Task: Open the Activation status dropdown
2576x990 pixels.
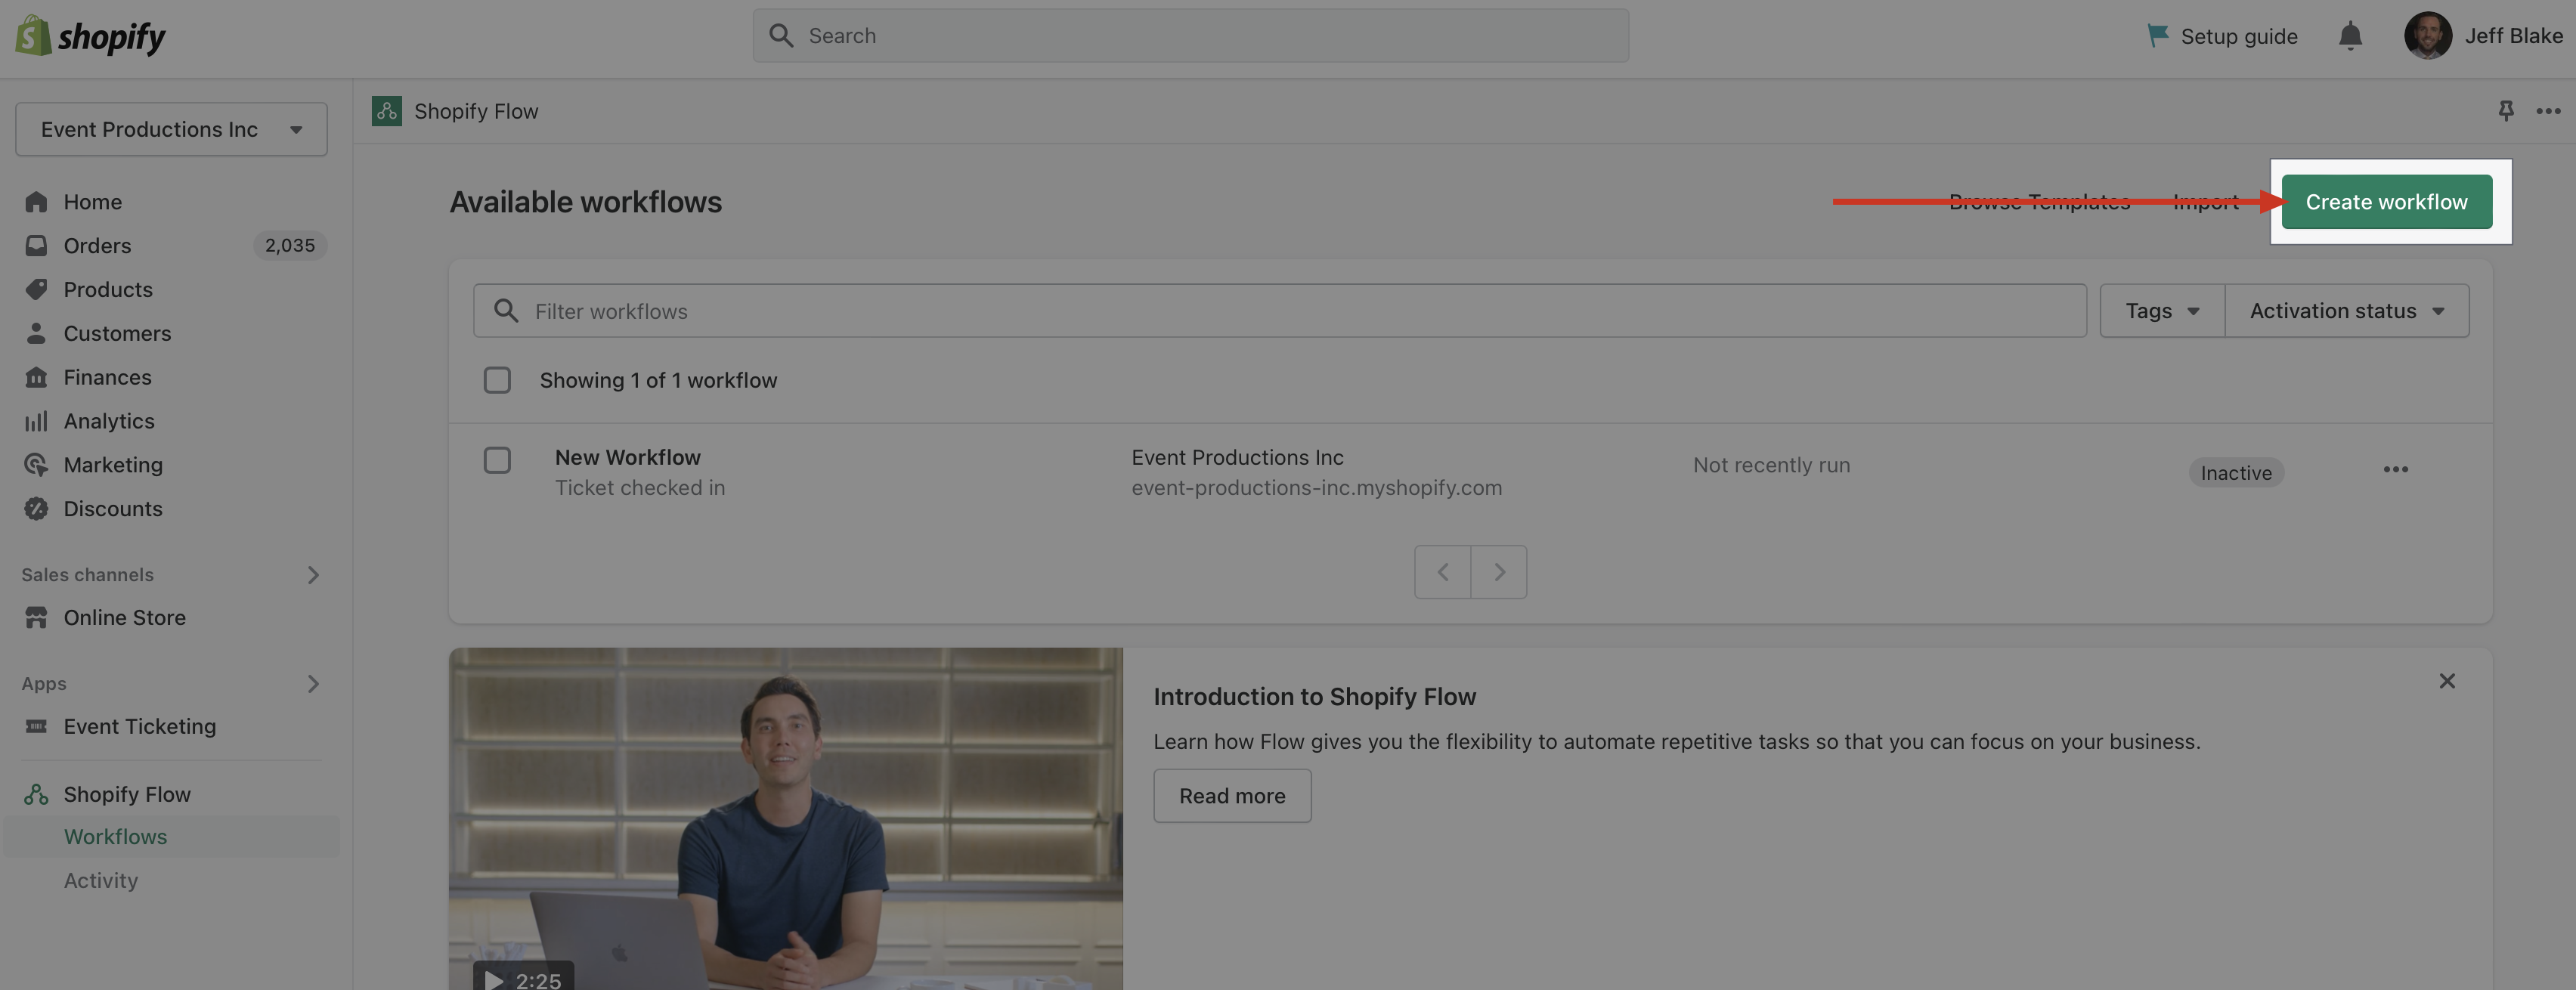Action: (x=2346, y=311)
